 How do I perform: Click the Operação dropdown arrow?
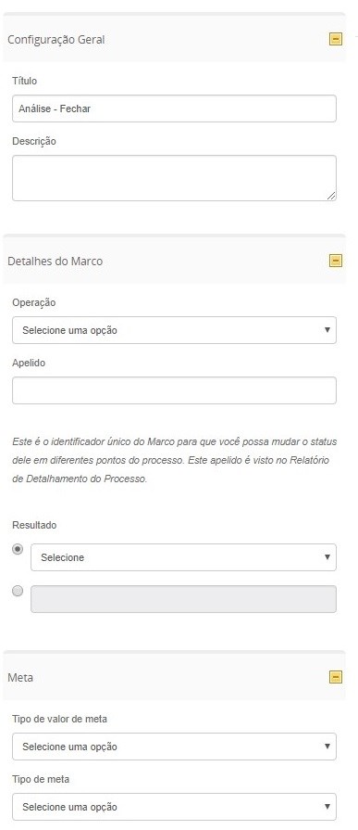click(327, 330)
